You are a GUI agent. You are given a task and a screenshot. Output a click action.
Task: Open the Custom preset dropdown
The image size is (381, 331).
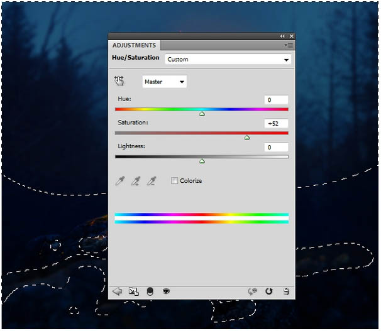pos(228,60)
